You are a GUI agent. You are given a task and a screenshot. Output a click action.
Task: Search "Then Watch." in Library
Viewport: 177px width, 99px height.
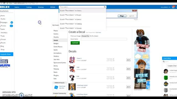(x=82, y=11)
